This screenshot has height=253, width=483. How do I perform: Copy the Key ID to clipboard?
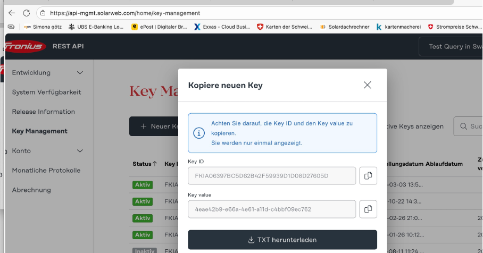pos(368,176)
